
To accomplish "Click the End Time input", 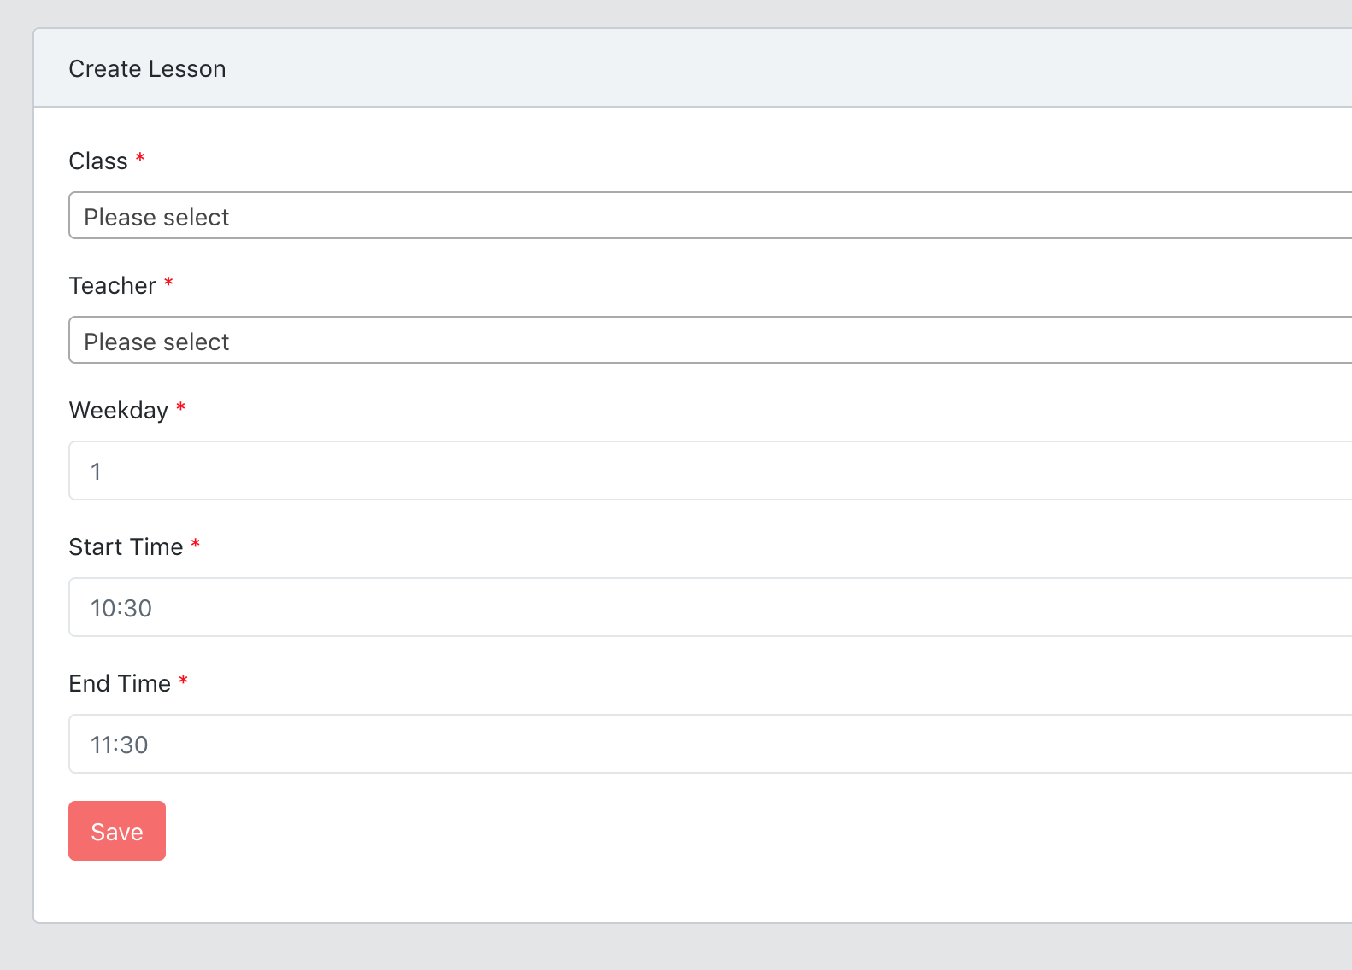I will click(x=709, y=744).
